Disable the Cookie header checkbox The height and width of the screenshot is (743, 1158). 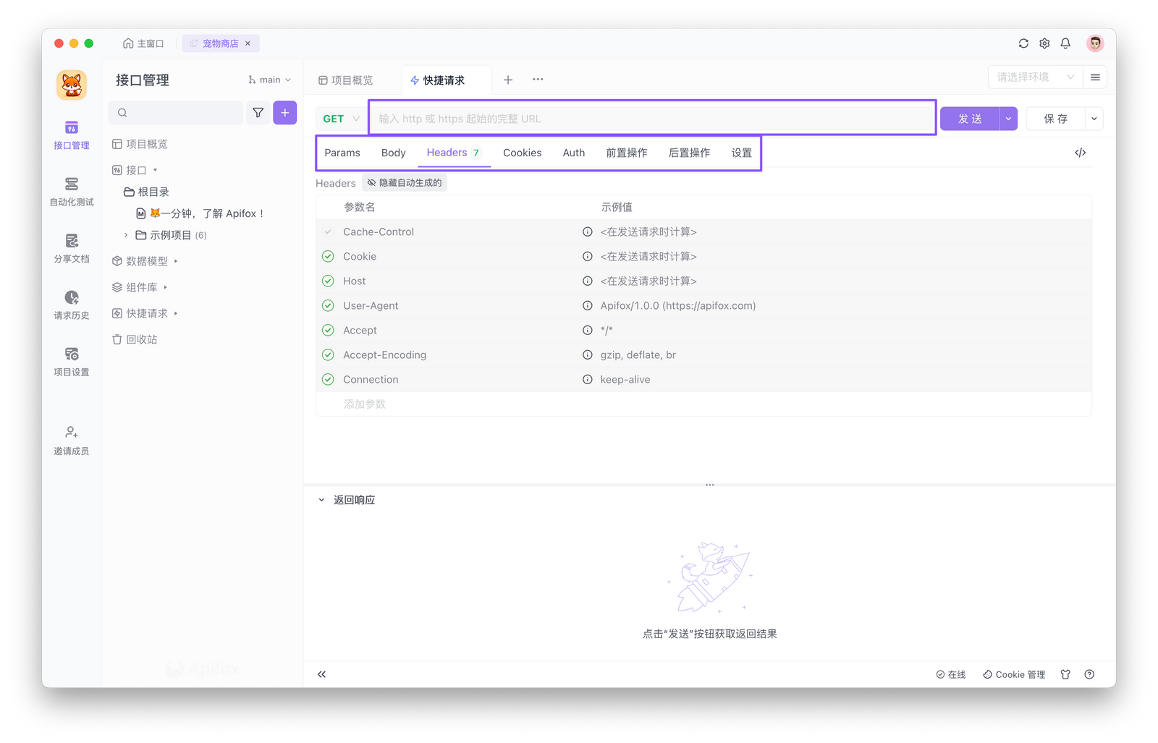coord(329,256)
